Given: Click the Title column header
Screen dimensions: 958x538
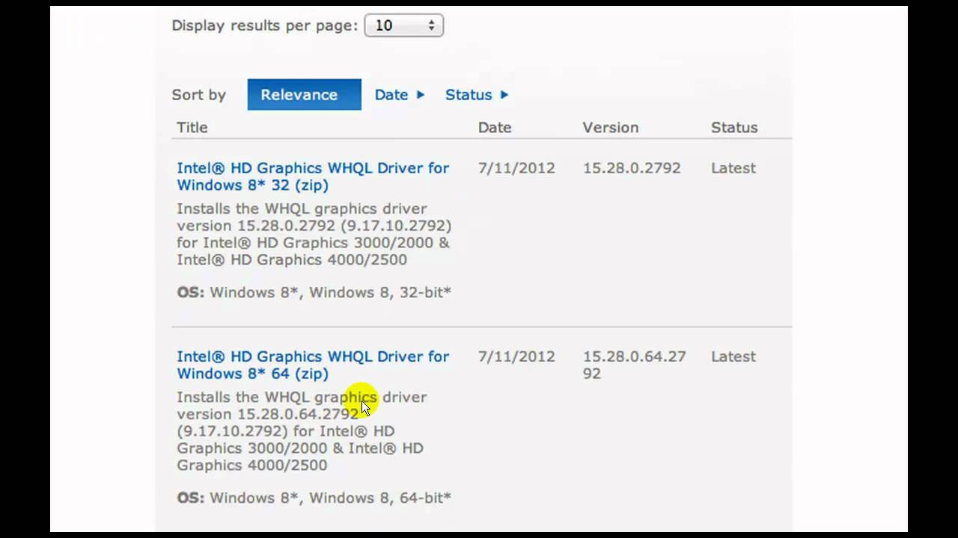Looking at the screenshot, I should [192, 127].
